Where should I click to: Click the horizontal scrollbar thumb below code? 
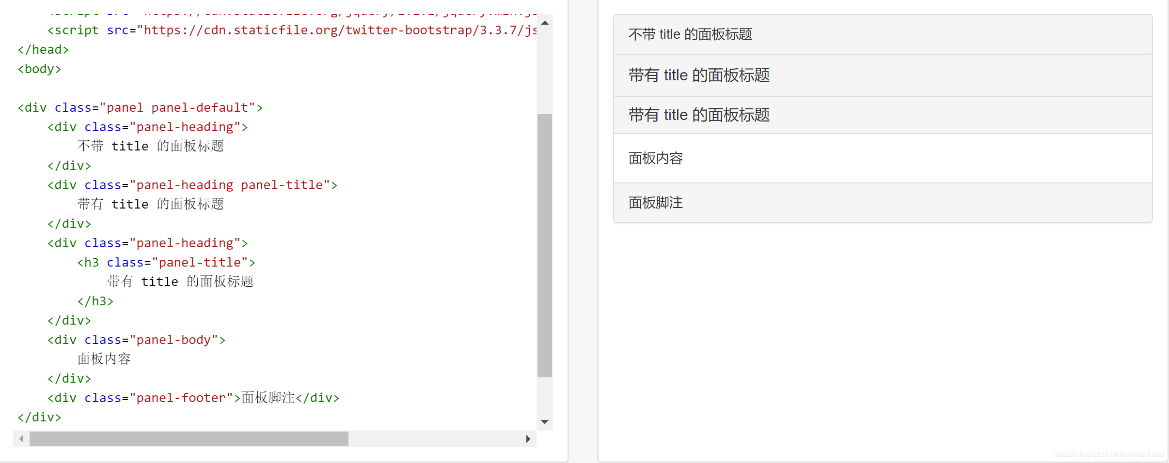(189, 439)
